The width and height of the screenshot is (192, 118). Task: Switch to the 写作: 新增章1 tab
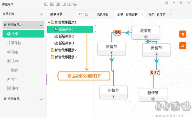pyautogui.click(x=157, y=14)
